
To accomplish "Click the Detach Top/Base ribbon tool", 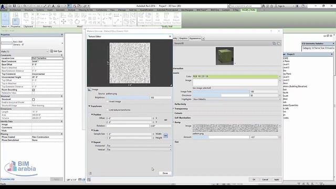I will click(176, 18).
